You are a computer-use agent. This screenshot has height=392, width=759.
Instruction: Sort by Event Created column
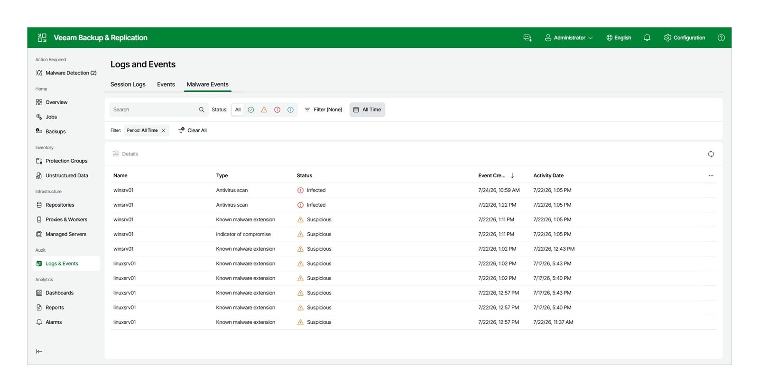(x=496, y=176)
